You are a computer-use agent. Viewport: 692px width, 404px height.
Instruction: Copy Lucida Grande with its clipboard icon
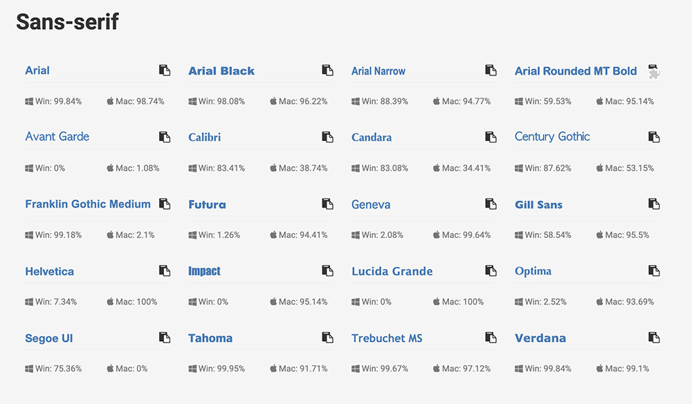pos(491,270)
